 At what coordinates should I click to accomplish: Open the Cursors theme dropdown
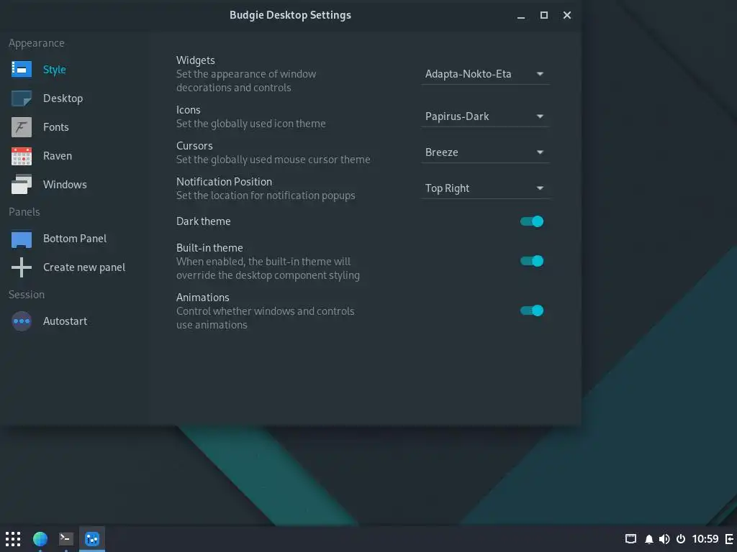point(485,152)
